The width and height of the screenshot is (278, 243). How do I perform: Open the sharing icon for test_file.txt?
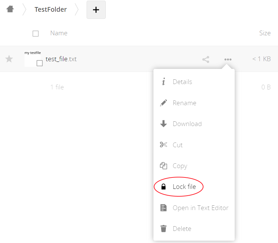[205, 59]
